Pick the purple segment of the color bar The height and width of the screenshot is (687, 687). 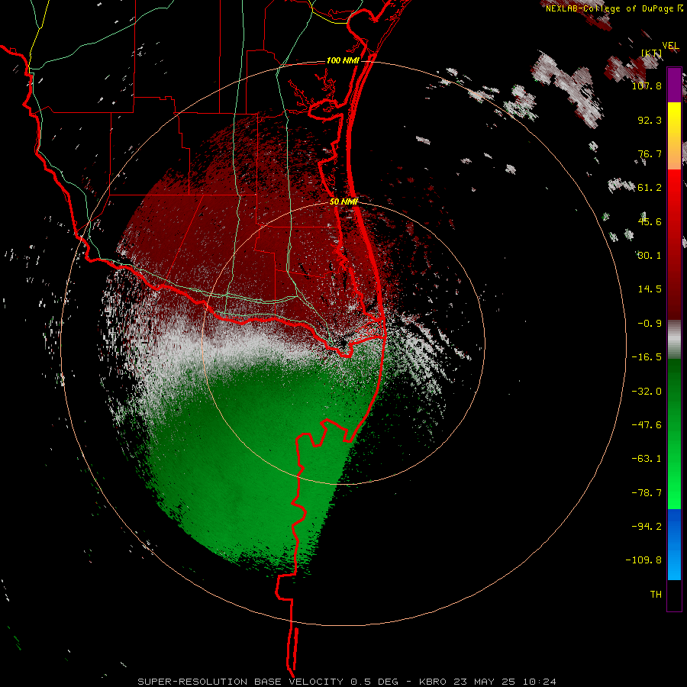click(674, 85)
